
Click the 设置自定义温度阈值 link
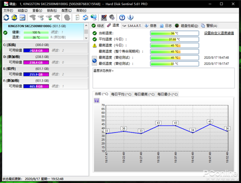click(x=219, y=33)
